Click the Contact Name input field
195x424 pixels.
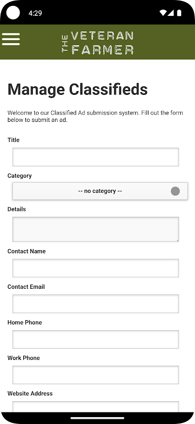(x=96, y=268)
